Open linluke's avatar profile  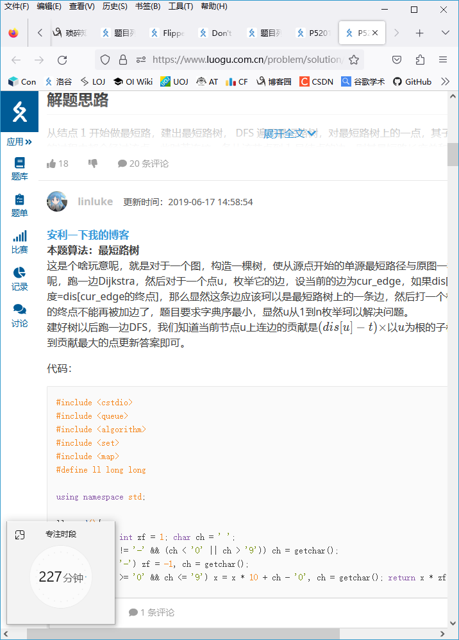pyautogui.click(x=56, y=201)
